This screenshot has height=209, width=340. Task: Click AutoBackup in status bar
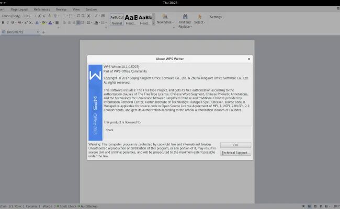point(88,206)
